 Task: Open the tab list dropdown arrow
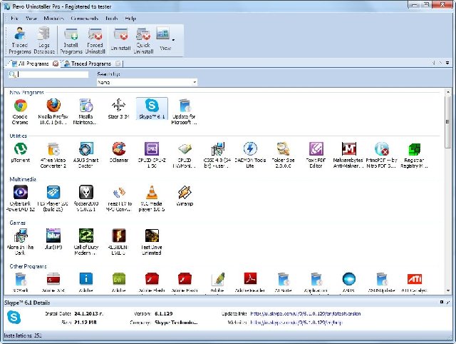pyautogui.click(x=447, y=63)
